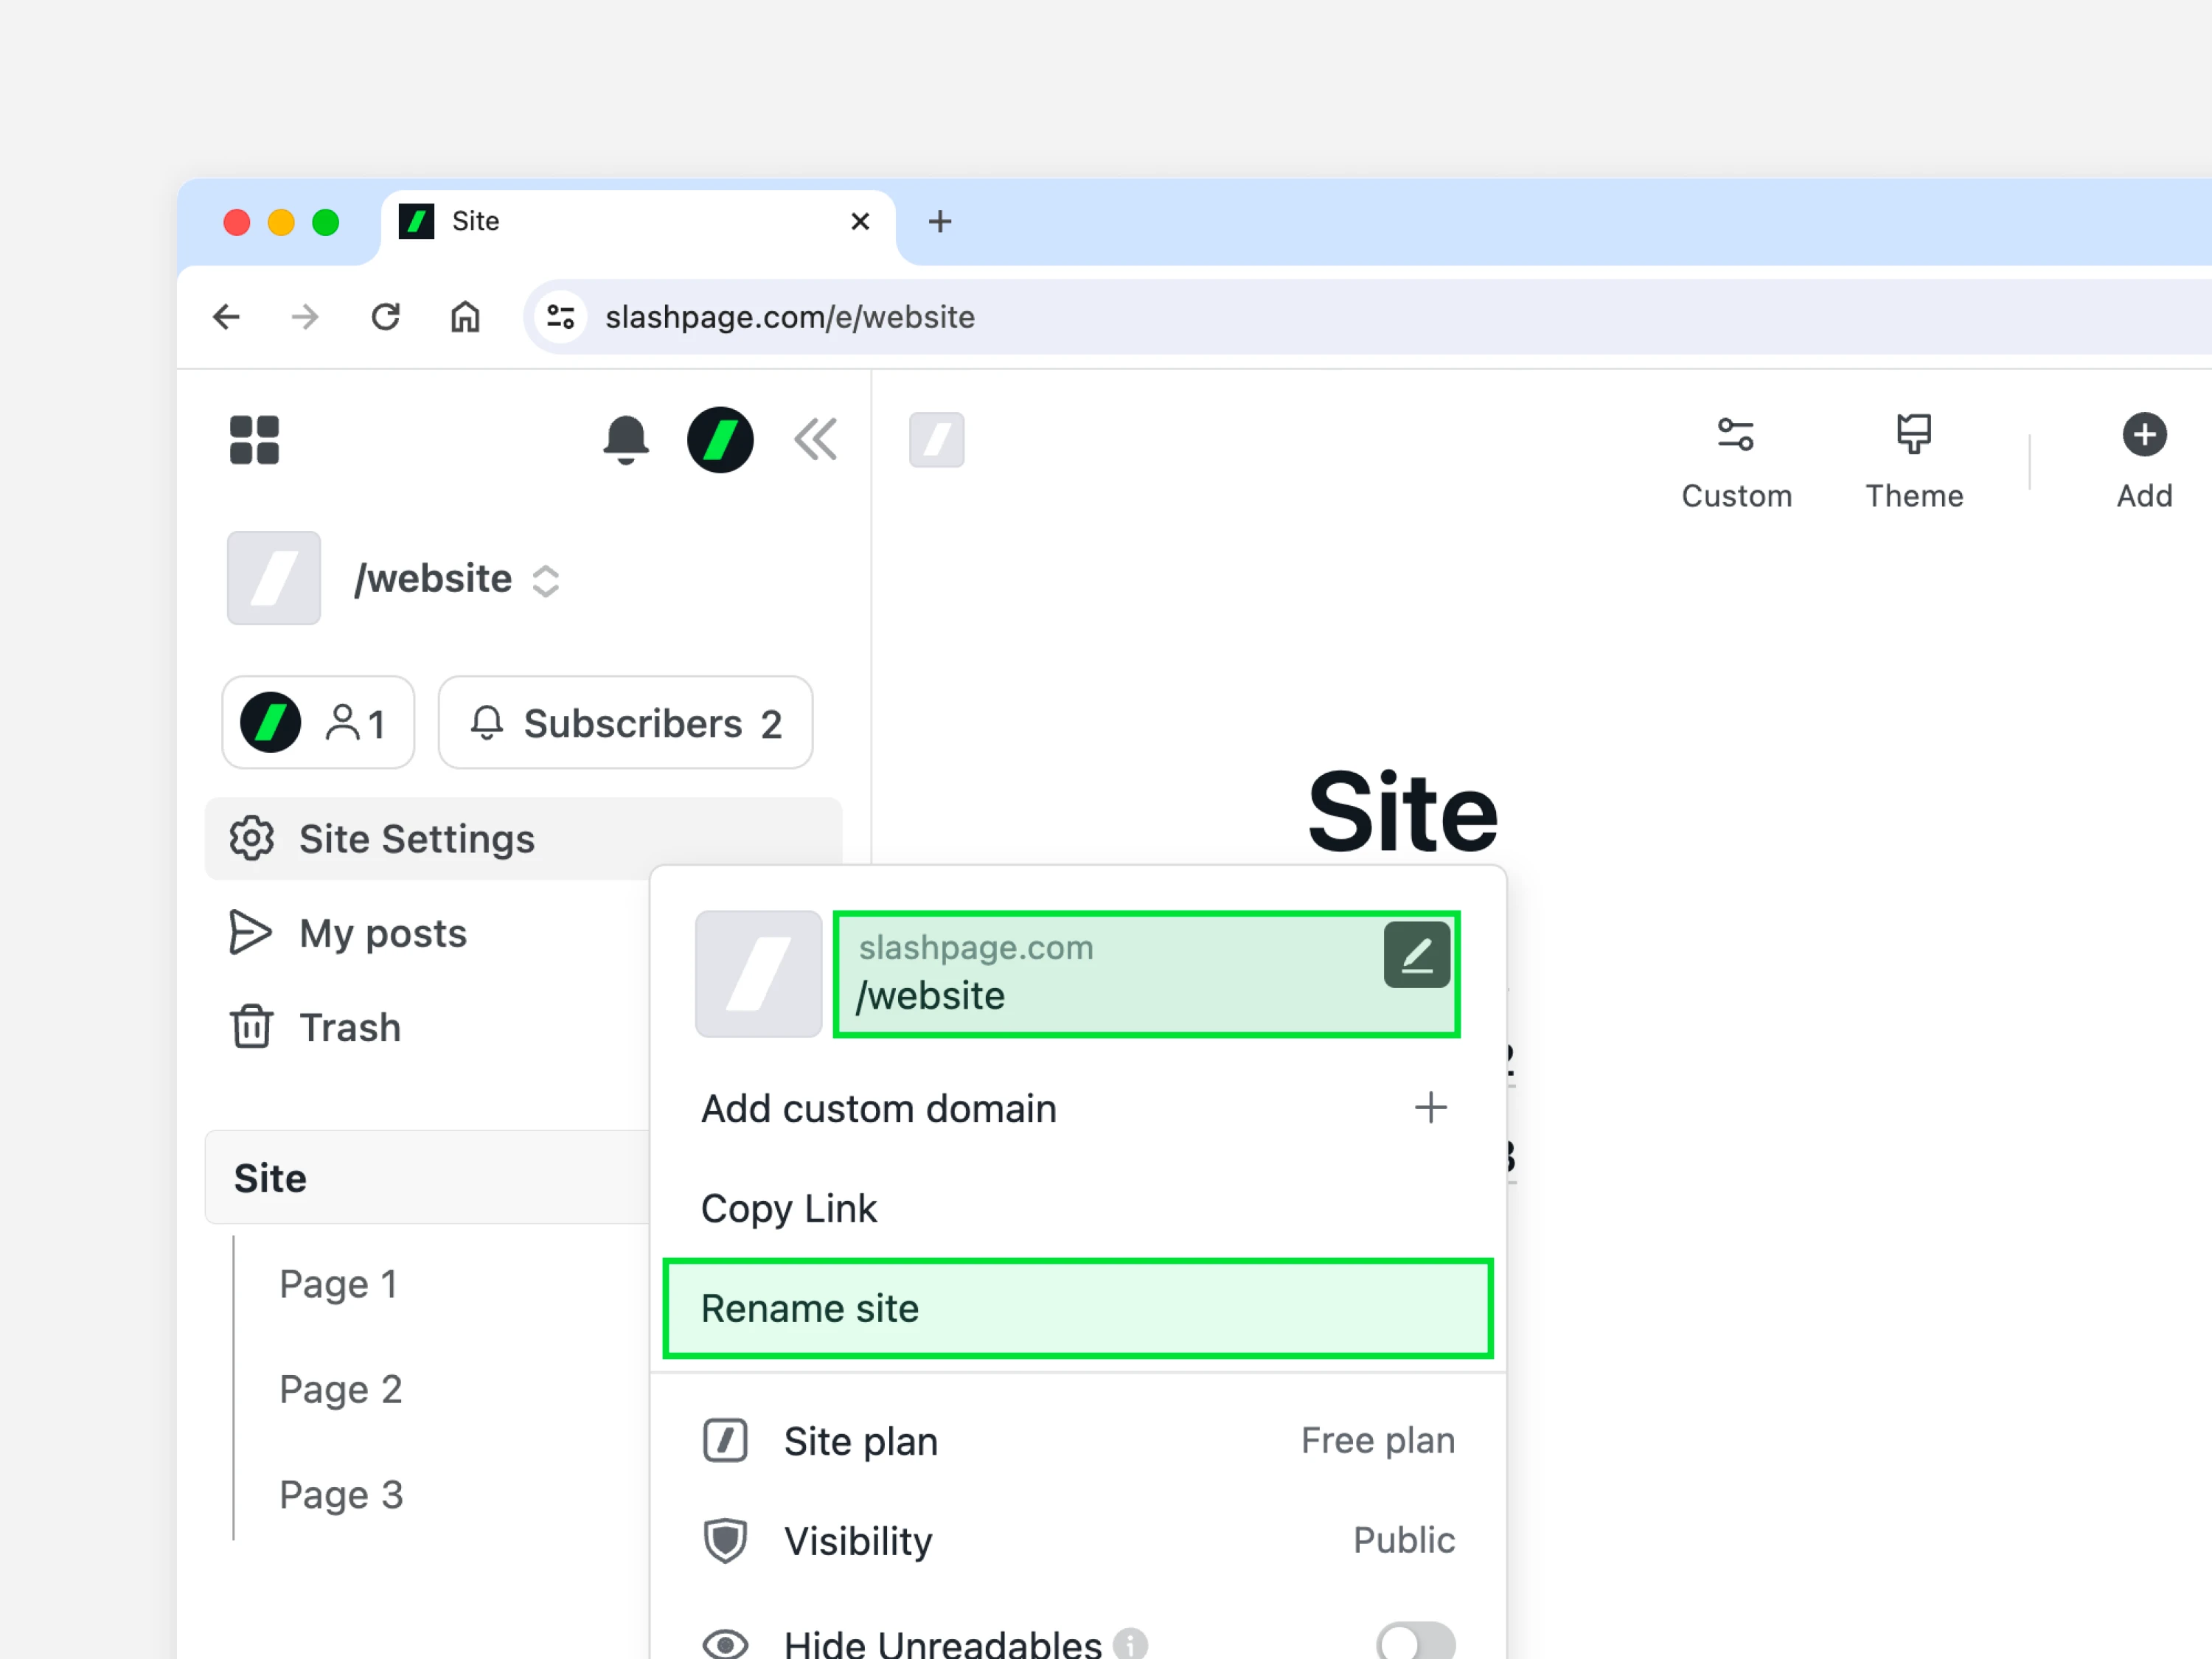Click the address bar URL slashpage.com/e/website
Image resolution: width=2212 pixels, height=1659 pixels.
[x=790, y=317]
